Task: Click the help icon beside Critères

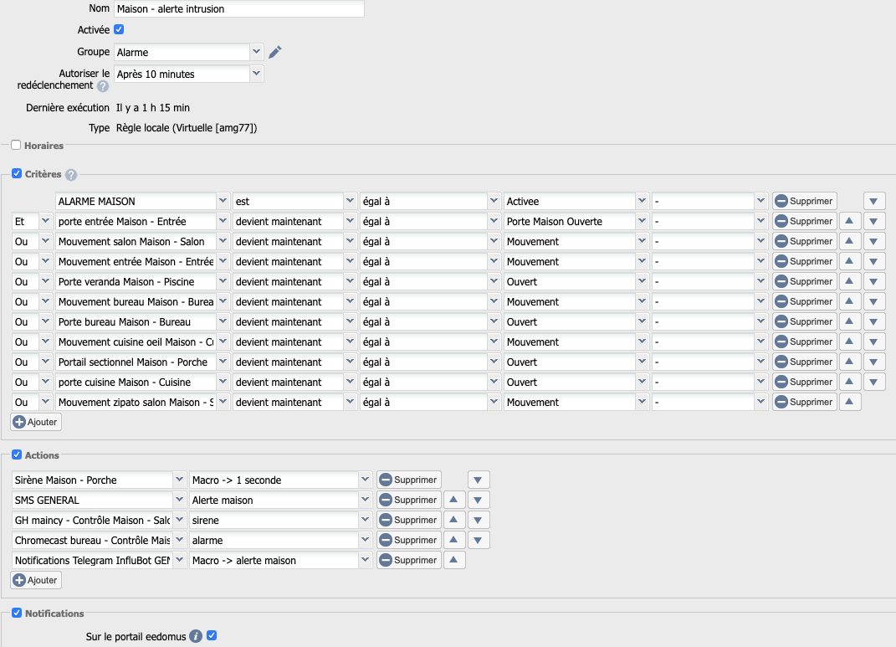Action: (x=71, y=175)
